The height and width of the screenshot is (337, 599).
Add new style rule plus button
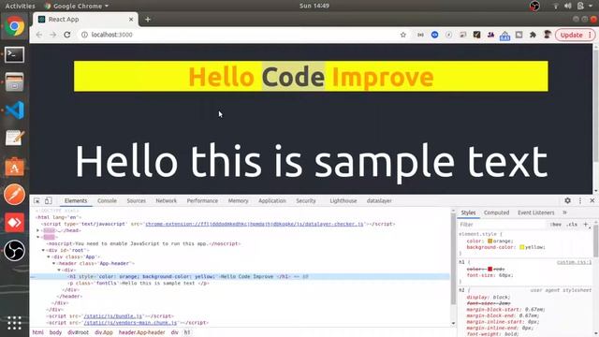586,225
